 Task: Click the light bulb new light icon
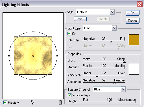click(x=33, y=102)
